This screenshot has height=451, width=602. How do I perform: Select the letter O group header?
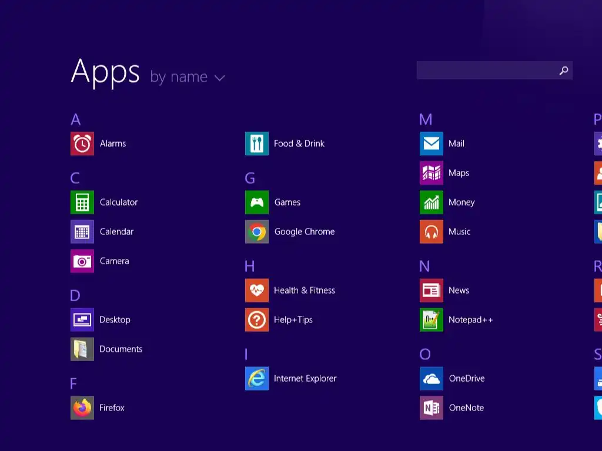425,354
